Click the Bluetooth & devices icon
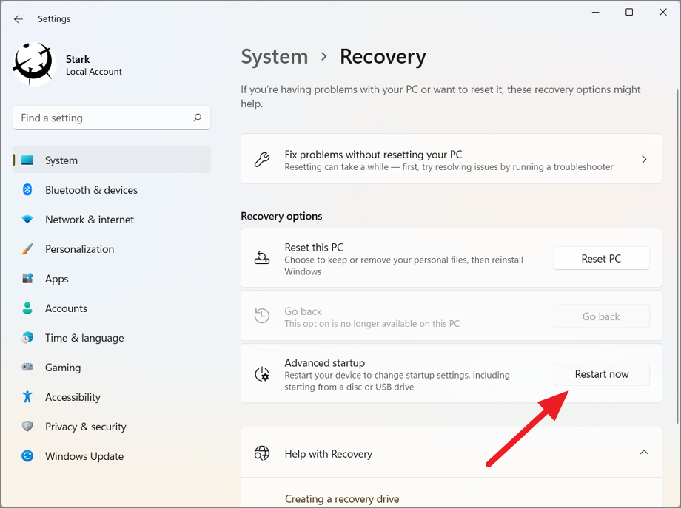 [x=27, y=190]
